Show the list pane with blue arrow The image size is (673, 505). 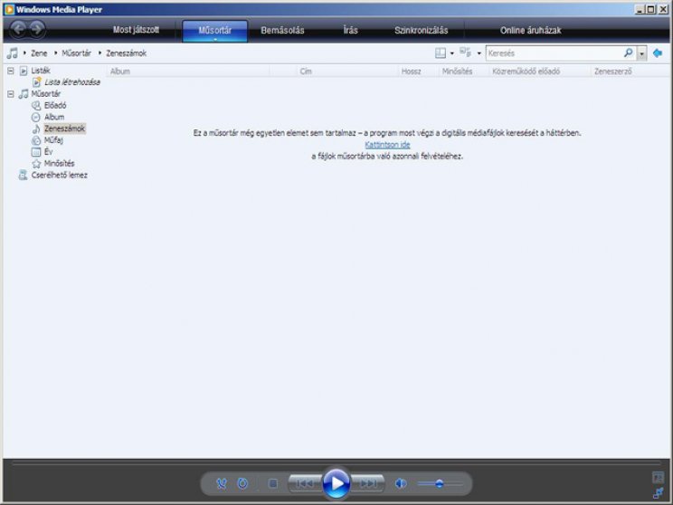click(658, 53)
